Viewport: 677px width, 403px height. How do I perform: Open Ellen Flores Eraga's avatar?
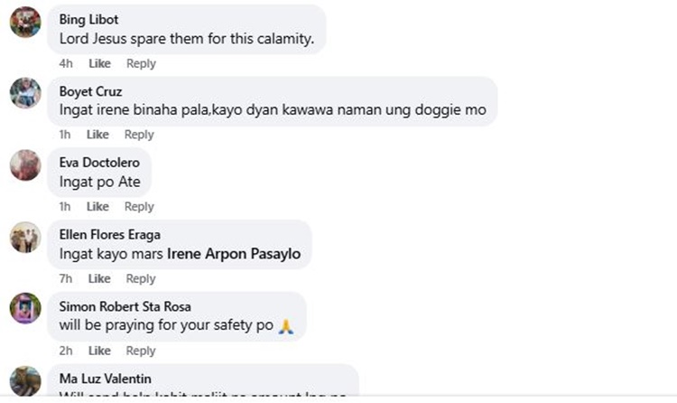(x=25, y=238)
